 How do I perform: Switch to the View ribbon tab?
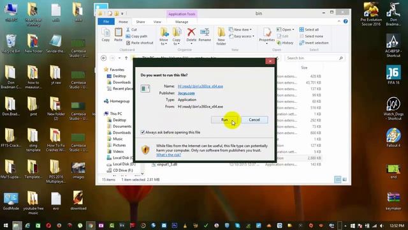click(157, 22)
